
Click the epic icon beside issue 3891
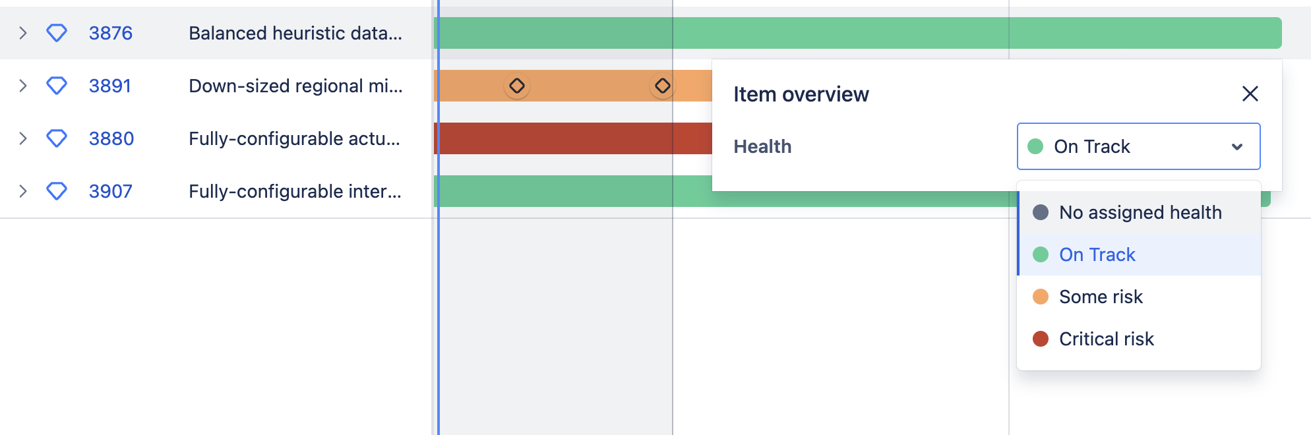[x=56, y=86]
